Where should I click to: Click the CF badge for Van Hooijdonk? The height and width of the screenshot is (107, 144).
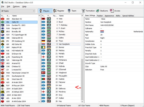49,44
